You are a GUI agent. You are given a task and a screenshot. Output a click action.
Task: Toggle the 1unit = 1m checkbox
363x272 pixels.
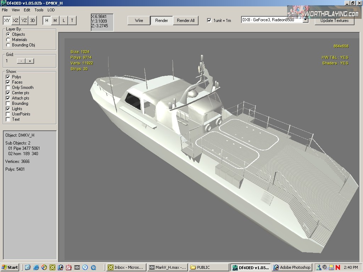pos(209,21)
